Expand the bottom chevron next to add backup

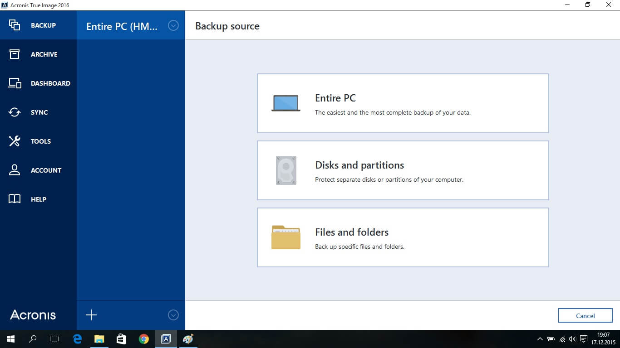(173, 315)
